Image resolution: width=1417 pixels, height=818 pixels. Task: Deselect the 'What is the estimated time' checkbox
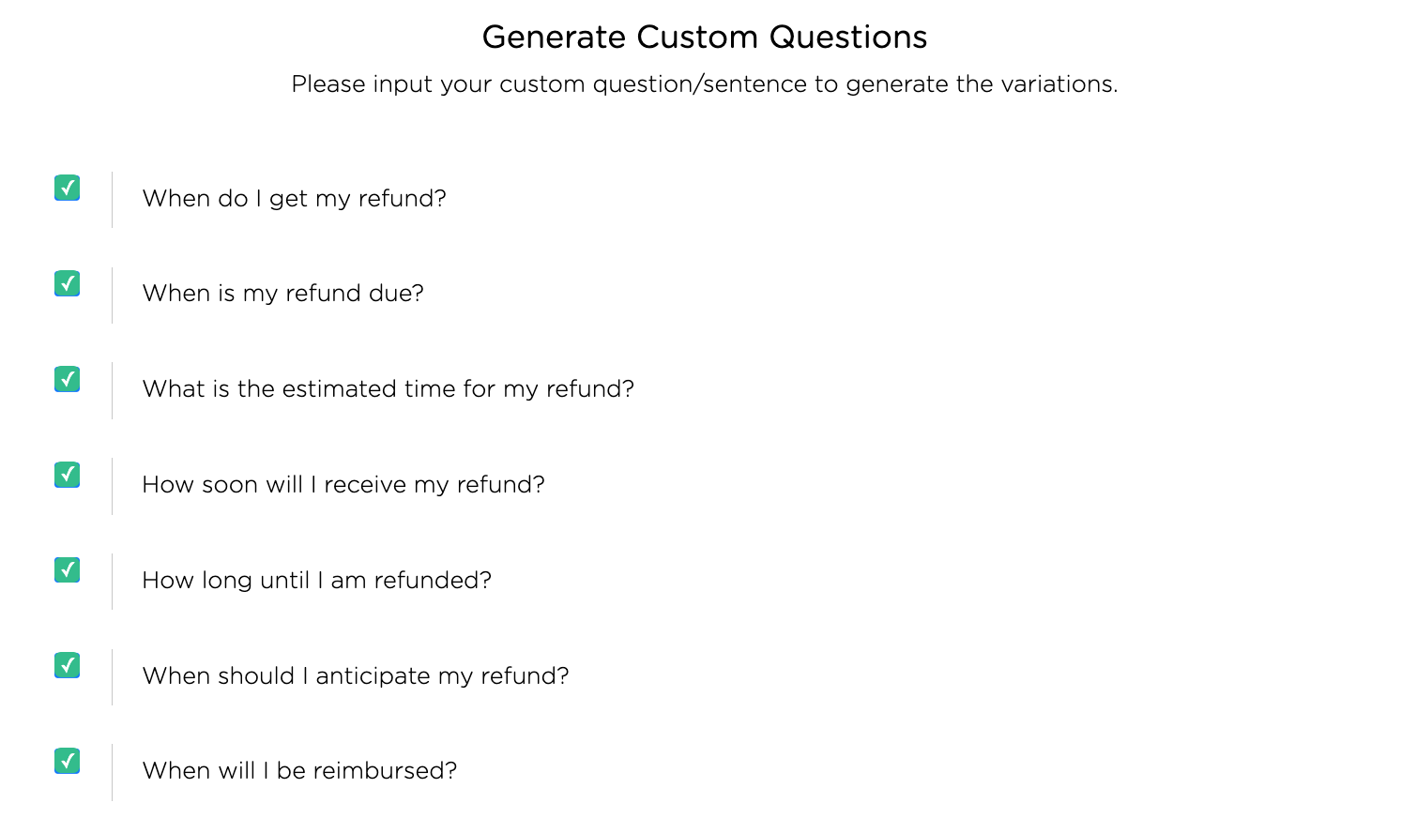(x=67, y=379)
